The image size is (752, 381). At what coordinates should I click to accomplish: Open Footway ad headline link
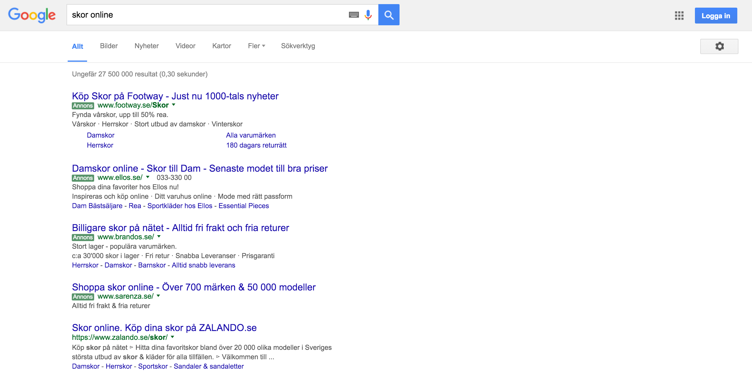coord(175,96)
